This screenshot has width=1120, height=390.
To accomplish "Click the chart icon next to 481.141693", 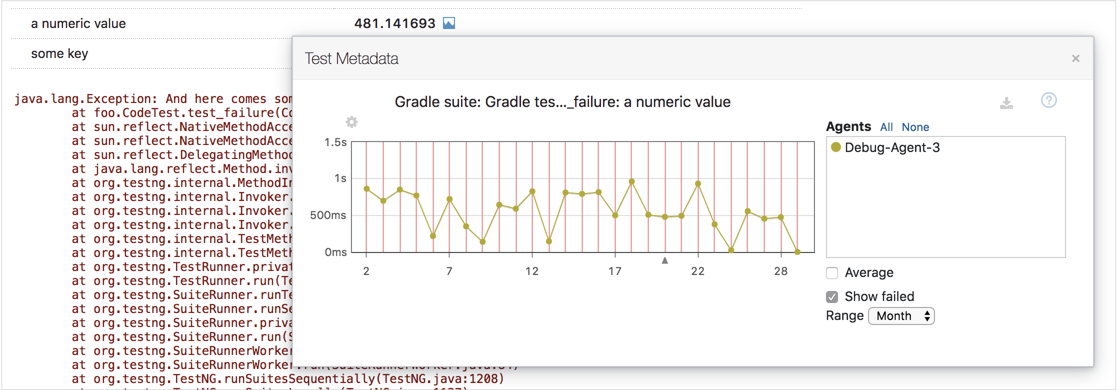I will point(448,23).
